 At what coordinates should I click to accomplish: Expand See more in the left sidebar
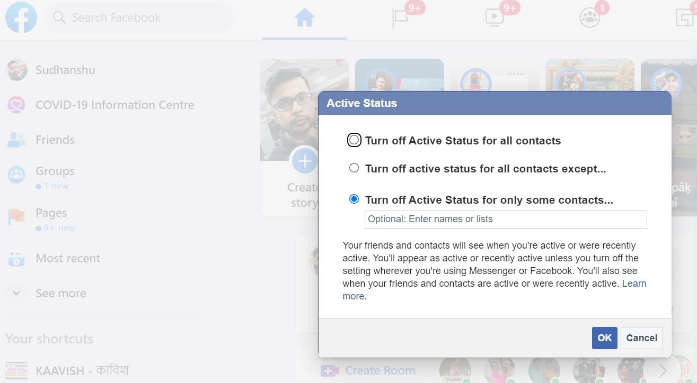[60, 293]
